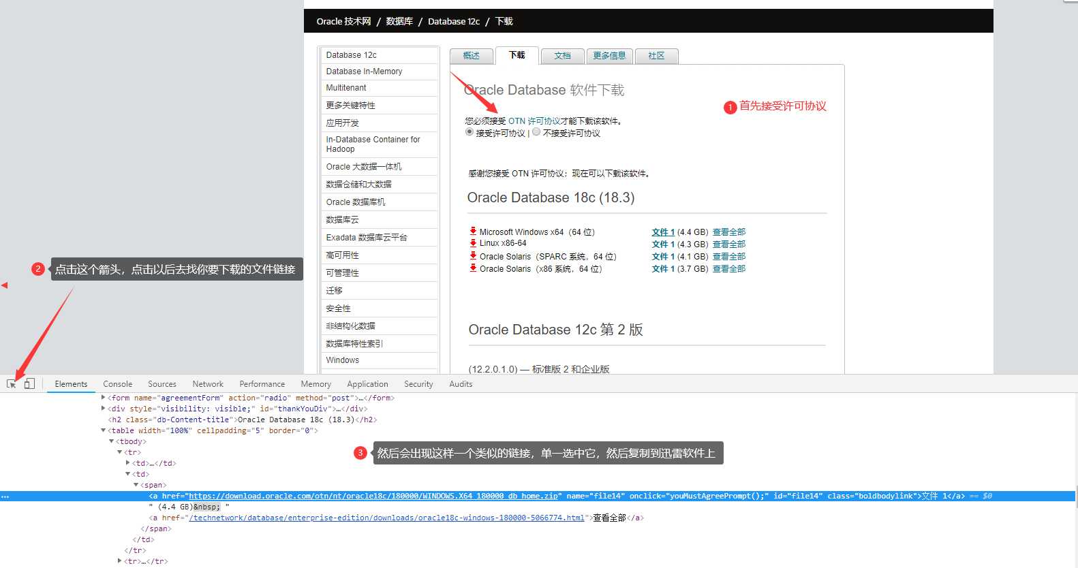This screenshot has width=1078, height=568.
Task: Open the 更多信息 page tab
Action: tap(609, 56)
